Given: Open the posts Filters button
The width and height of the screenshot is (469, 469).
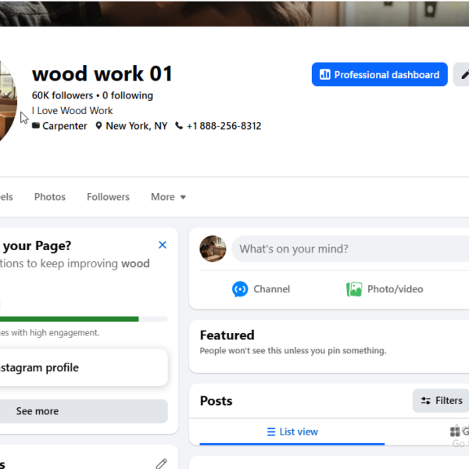Looking at the screenshot, I should pyautogui.click(x=441, y=400).
